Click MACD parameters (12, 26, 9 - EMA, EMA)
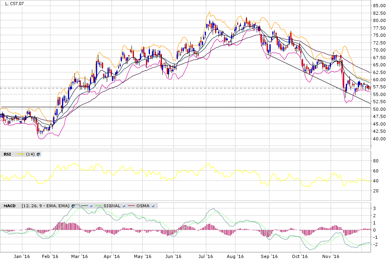The width and height of the screenshot is (389, 262). coord(45,206)
